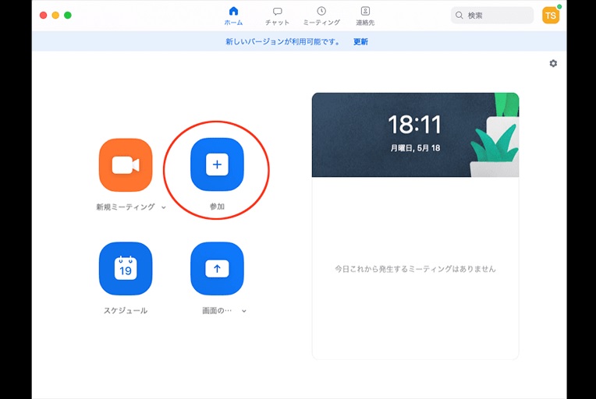
Task: Open the 連絡先 contacts tab
Action: (x=365, y=16)
